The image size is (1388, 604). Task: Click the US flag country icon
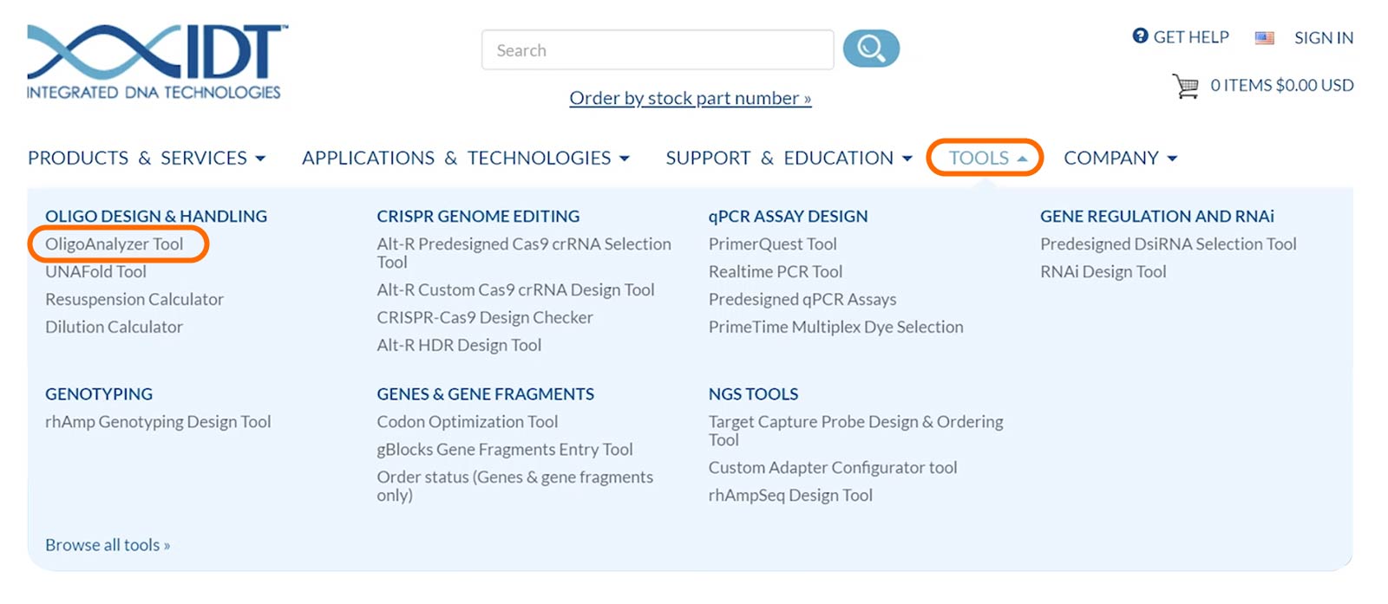tap(1265, 37)
